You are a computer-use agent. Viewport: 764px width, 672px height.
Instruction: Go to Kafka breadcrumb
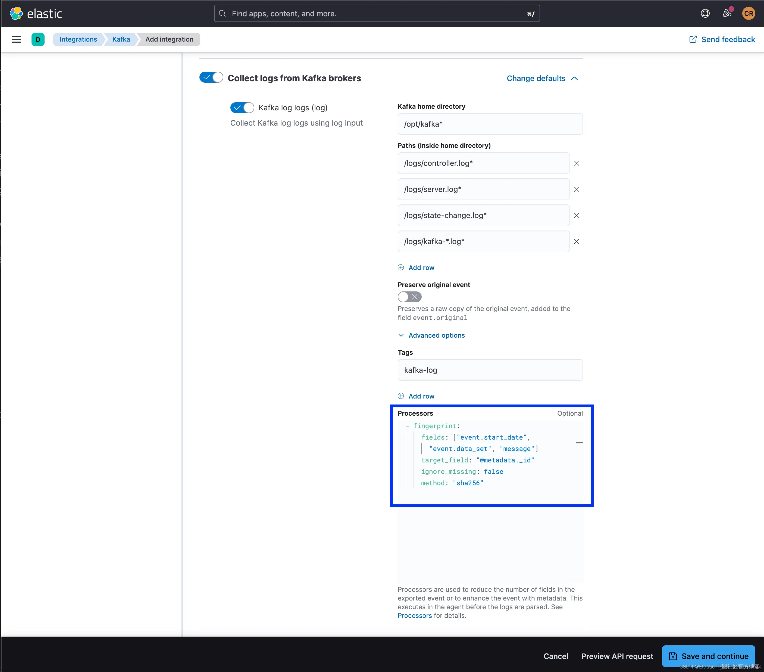pos(121,39)
